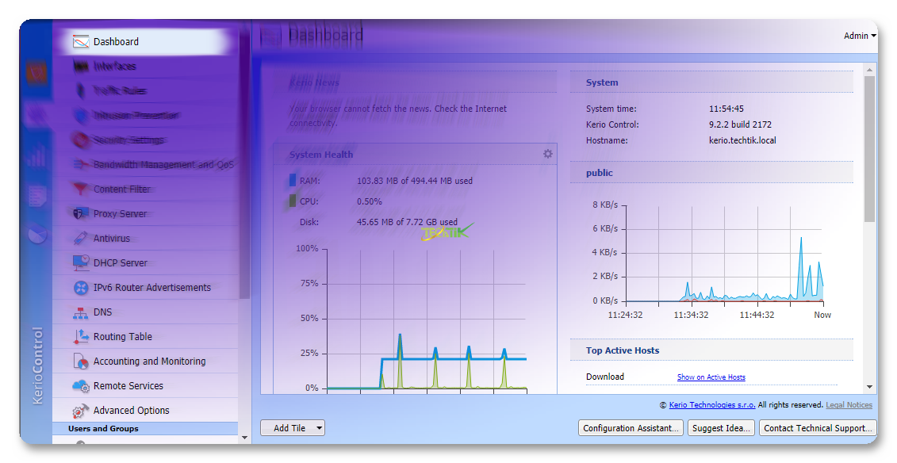Image resolution: width=897 pixels, height=463 pixels.
Task: Click the Suggest Idea button
Action: 720,428
